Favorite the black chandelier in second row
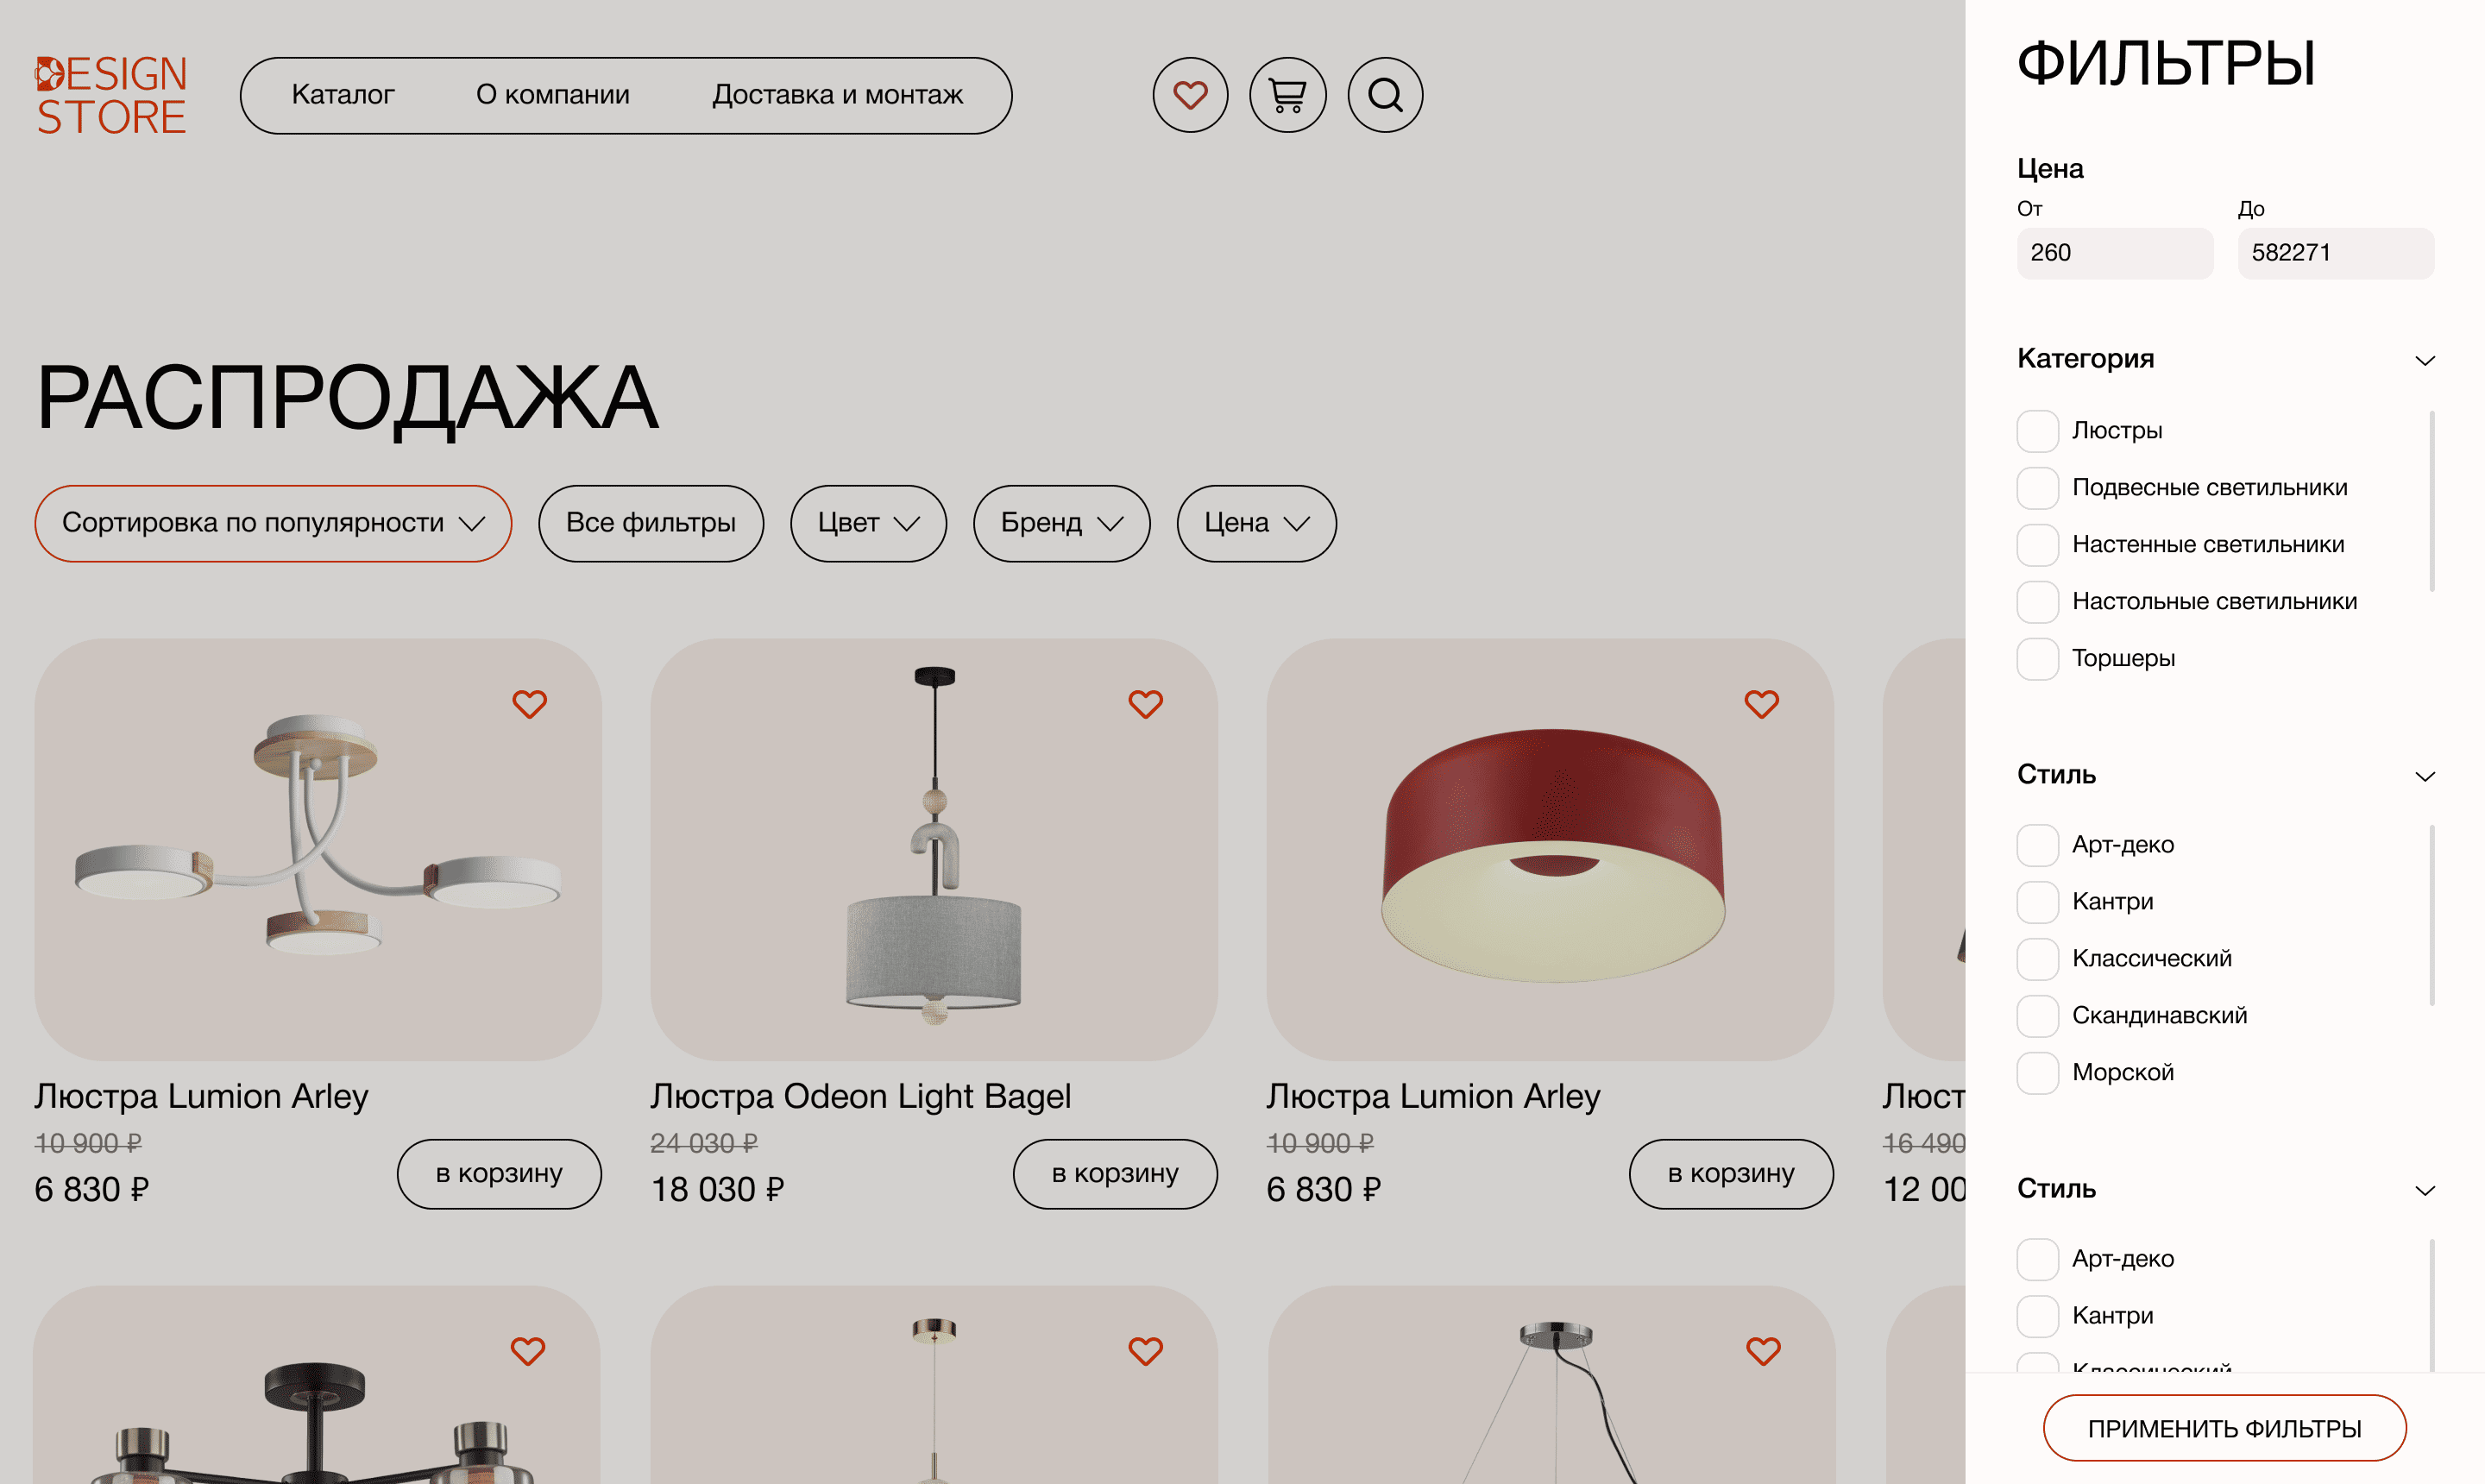Image resolution: width=2485 pixels, height=1484 pixels. click(528, 1351)
